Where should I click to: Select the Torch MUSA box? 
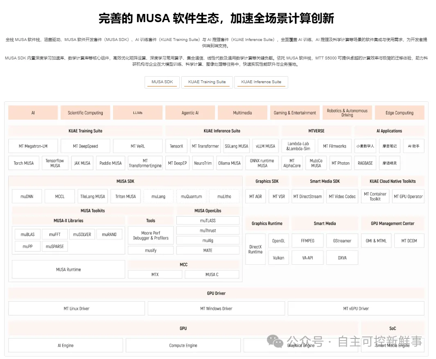coord(24,163)
